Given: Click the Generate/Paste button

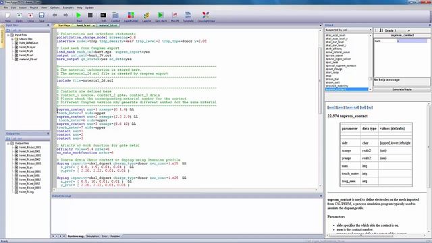Looking at the screenshot, I should point(402,90).
